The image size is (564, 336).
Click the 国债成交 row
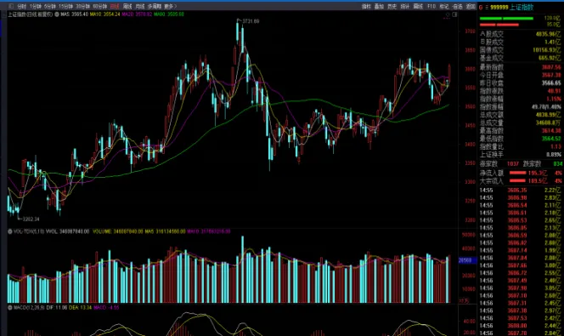click(520, 50)
